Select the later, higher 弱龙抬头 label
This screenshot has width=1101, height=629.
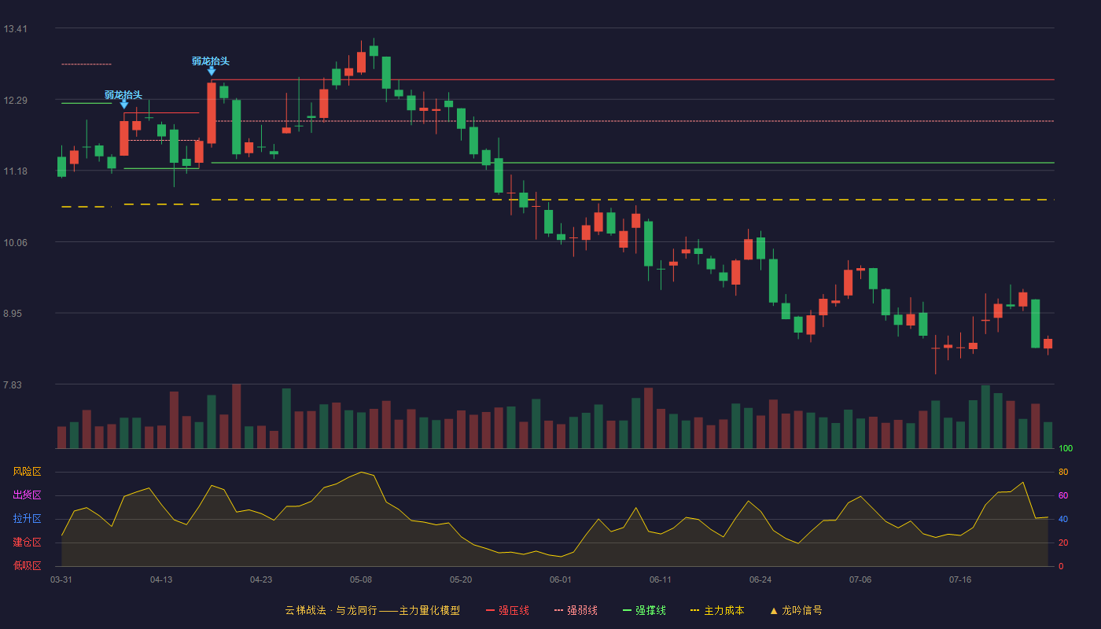point(211,61)
